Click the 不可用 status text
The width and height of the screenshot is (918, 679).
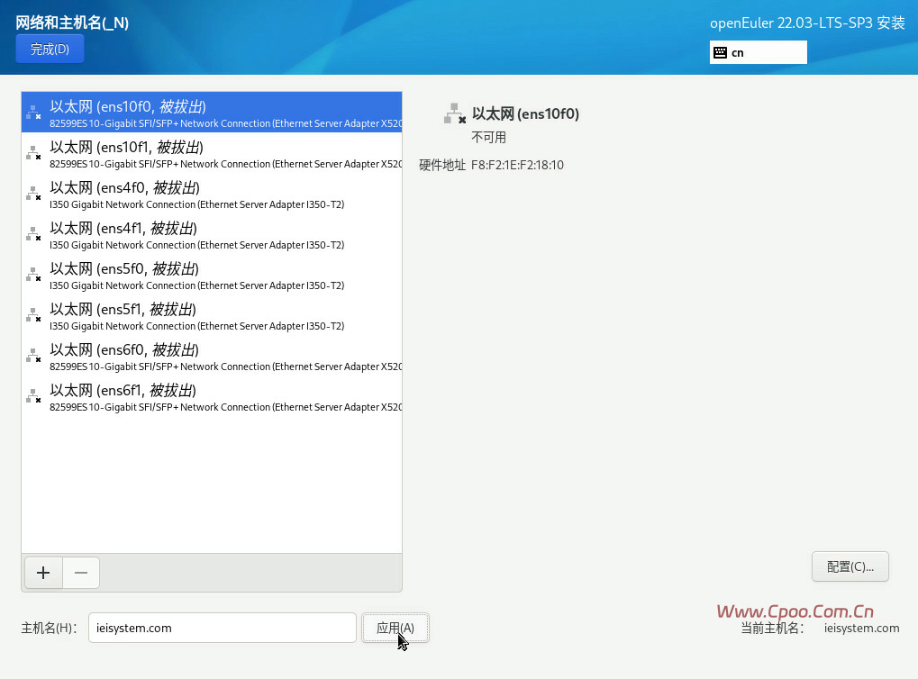(489, 138)
